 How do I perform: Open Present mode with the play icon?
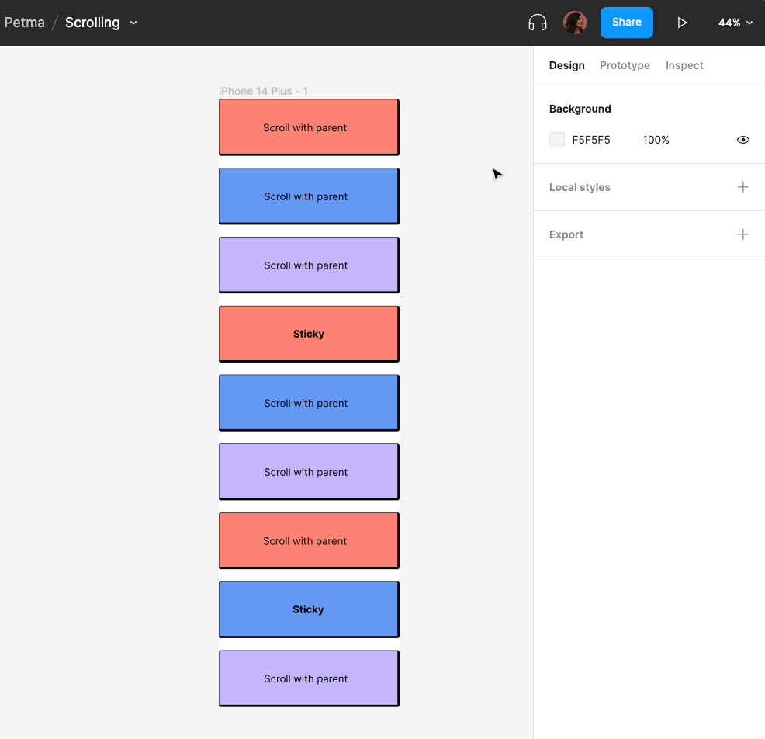point(682,23)
